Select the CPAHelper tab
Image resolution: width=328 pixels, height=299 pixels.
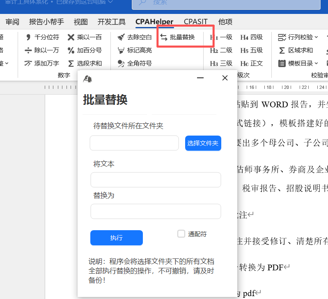pos(154,22)
